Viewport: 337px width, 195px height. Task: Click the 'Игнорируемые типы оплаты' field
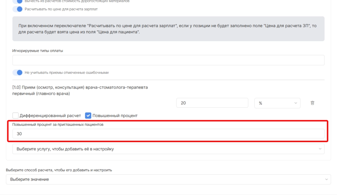[x=168, y=60]
